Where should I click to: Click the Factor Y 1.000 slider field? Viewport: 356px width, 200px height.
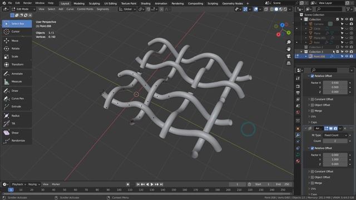(335, 159)
